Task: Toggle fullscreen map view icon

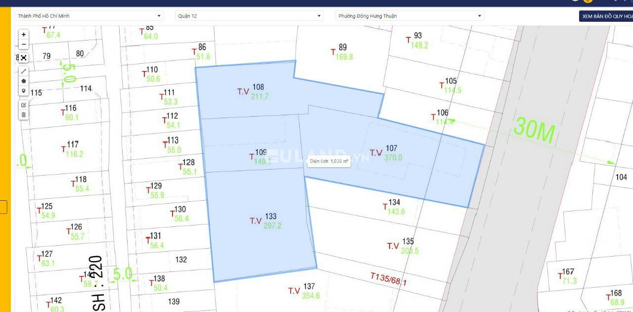Action: click(24, 57)
